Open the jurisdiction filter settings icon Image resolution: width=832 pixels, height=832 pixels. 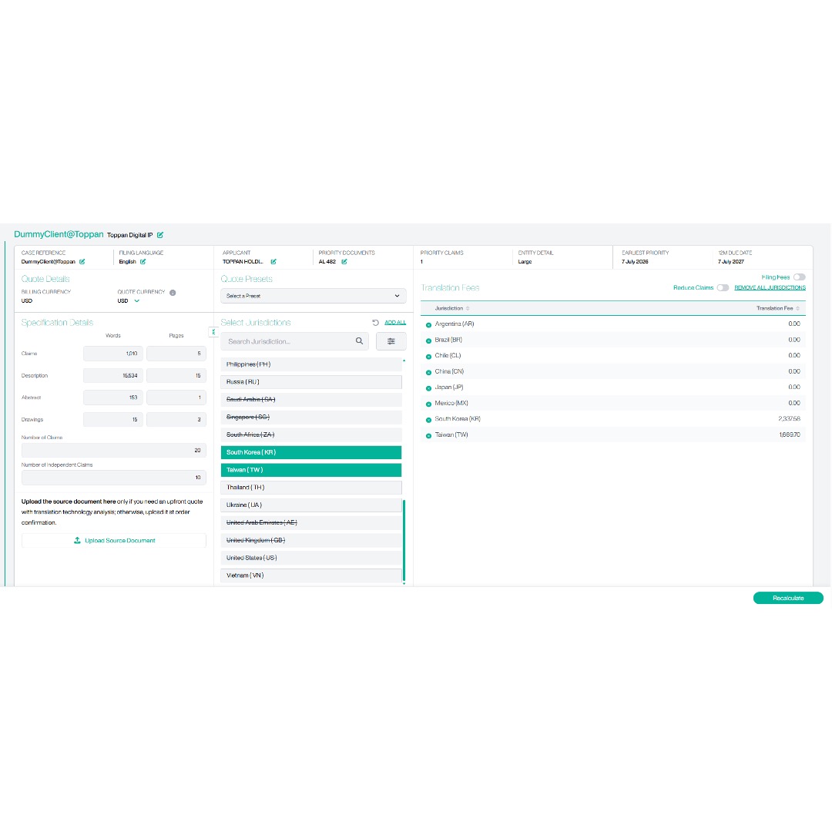tap(391, 342)
